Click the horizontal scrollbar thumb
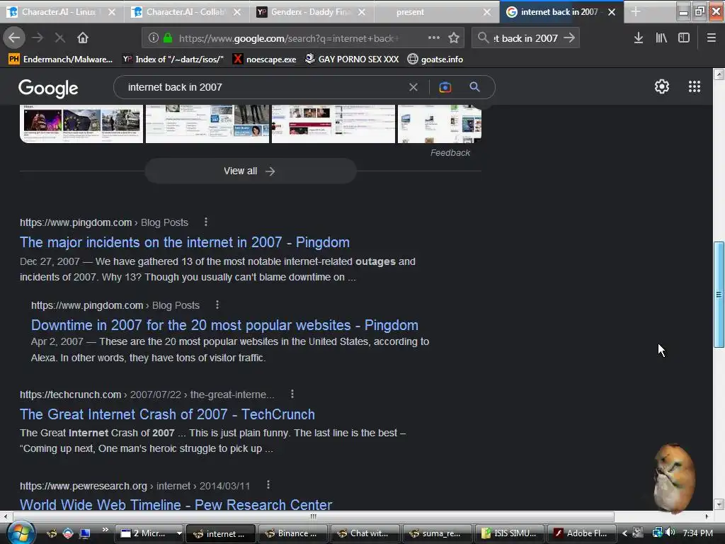Screen dimensions: 725x544 314,516
